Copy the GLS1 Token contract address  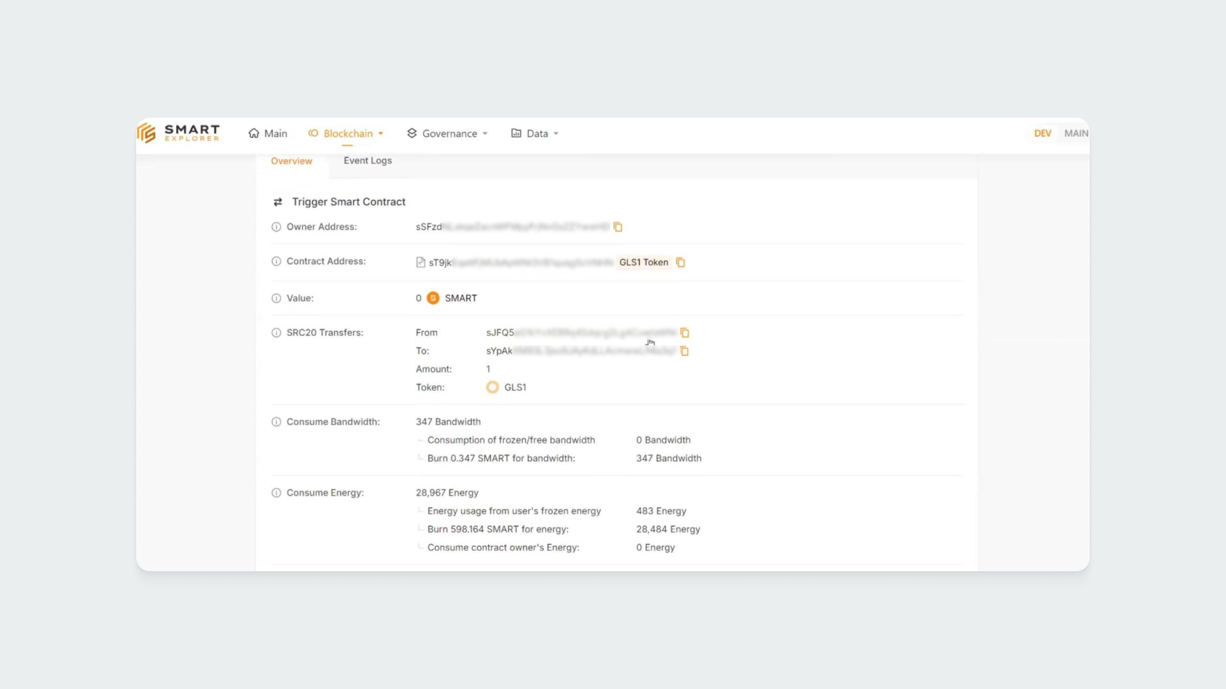680,263
